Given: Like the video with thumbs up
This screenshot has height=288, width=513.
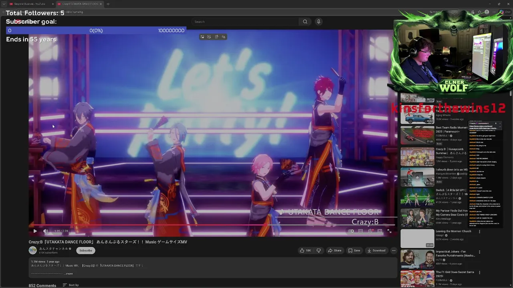Looking at the screenshot, I should click(305, 250).
